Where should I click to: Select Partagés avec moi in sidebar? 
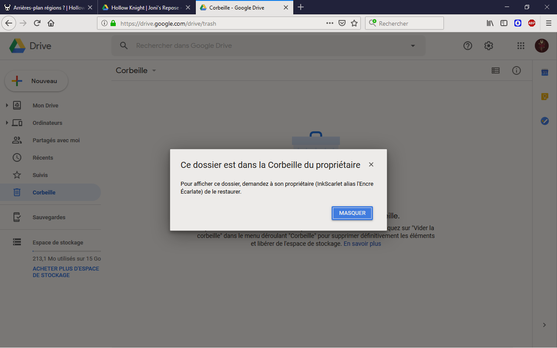[x=56, y=140]
